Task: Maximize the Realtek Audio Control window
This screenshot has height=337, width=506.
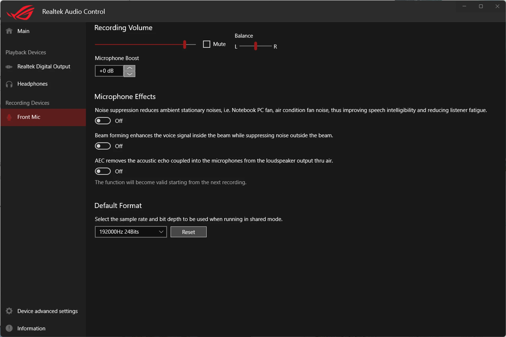Action: tap(481, 6)
